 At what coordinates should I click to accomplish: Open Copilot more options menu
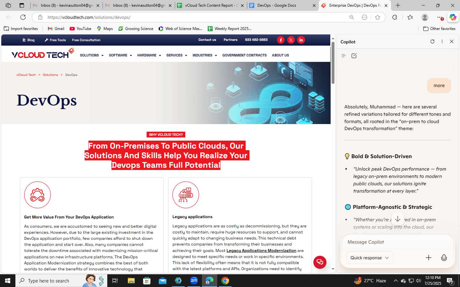coord(442,41)
